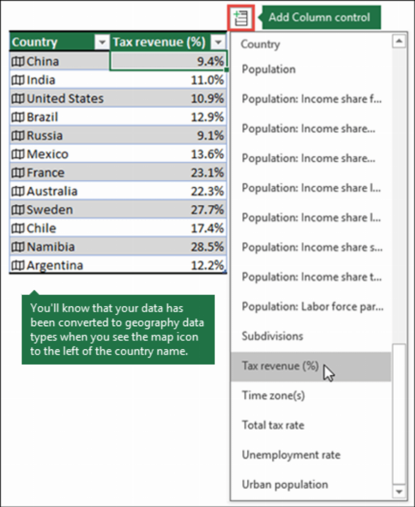Click the map icon beside Brazil
The image size is (415, 507).
[18, 117]
